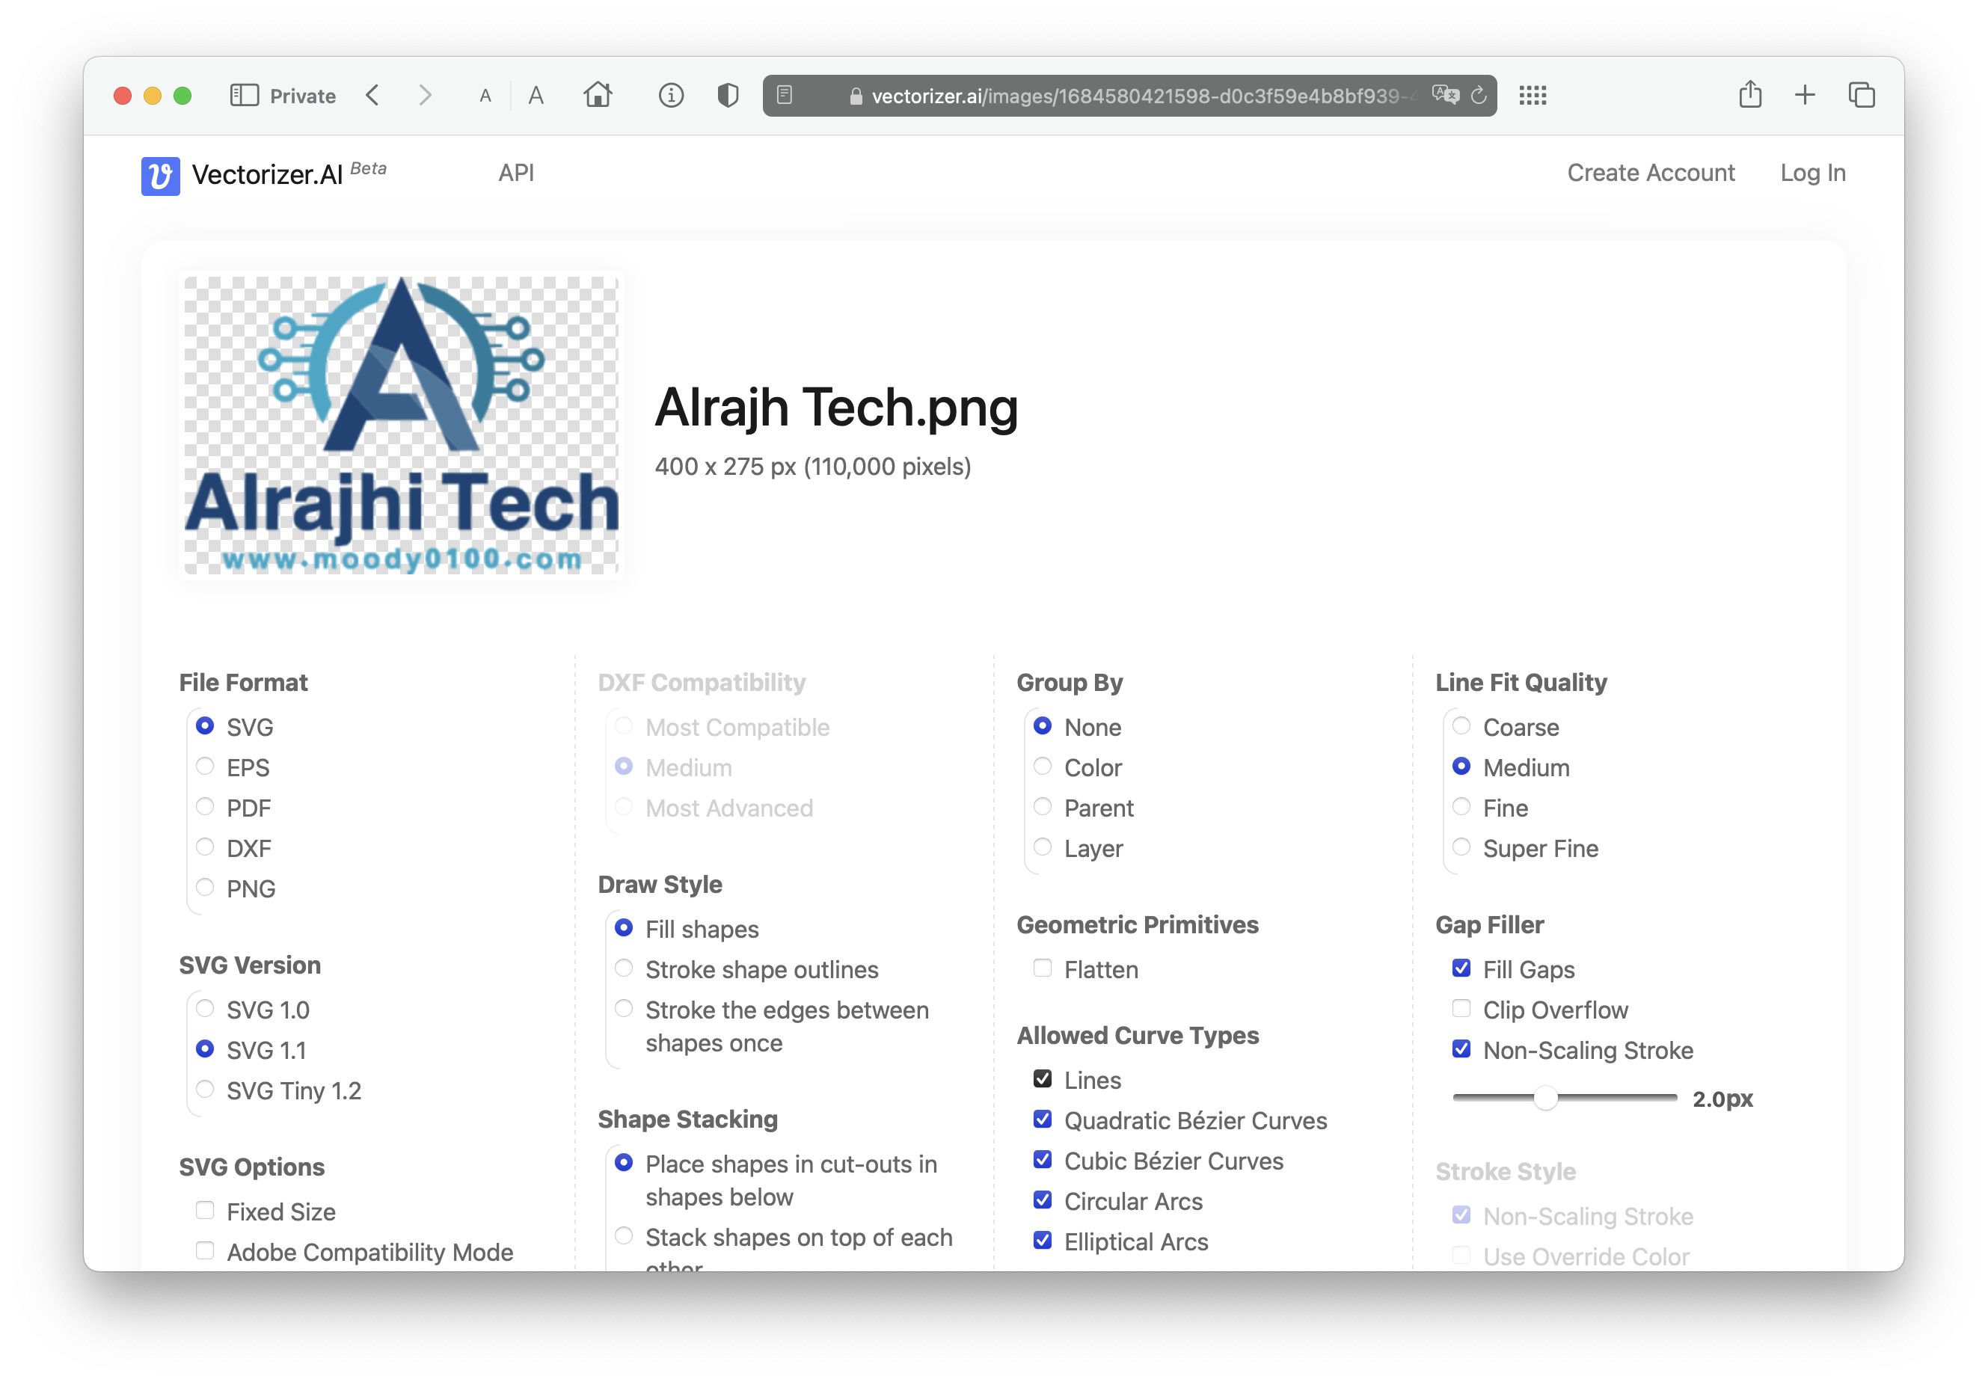Viewport: 1988px width, 1382px height.
Task: Set line fit quality to Super Fine
Action: coord(1461,847)
